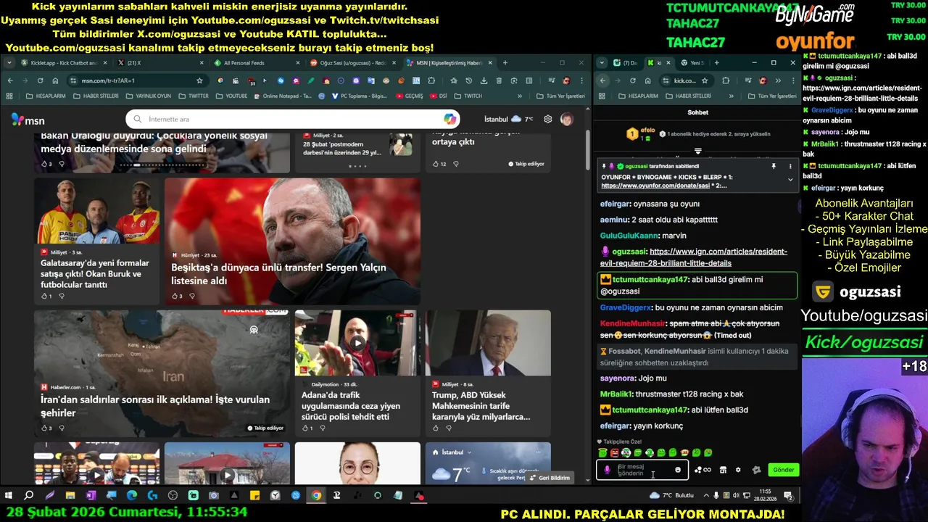
Task: Click the MSN logo
Action: coord(28,120)
